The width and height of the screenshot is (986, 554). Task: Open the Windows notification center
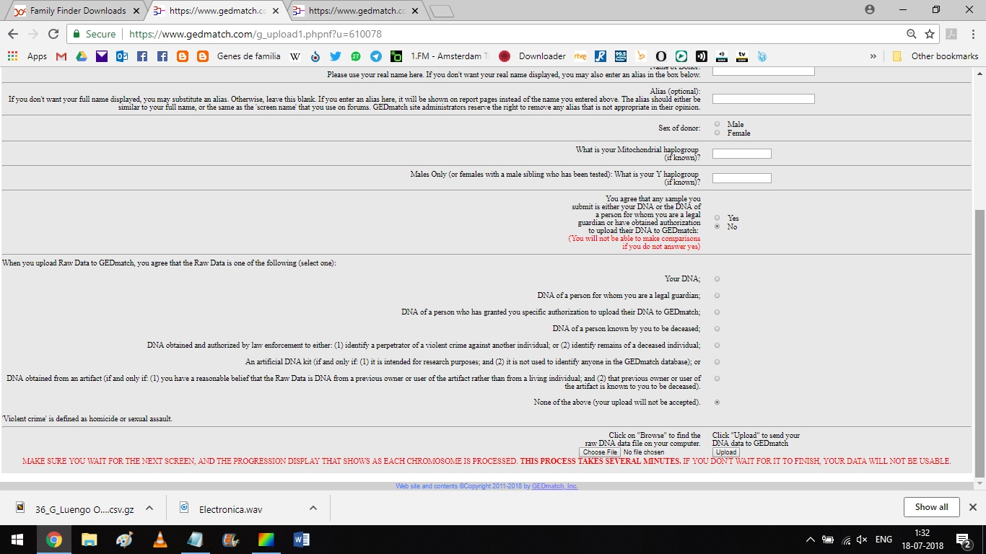(x=963, y=539)
